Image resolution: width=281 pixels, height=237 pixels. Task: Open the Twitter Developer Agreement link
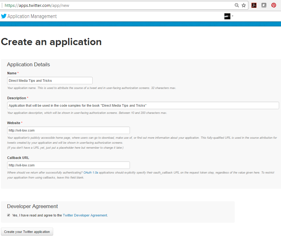85,215
